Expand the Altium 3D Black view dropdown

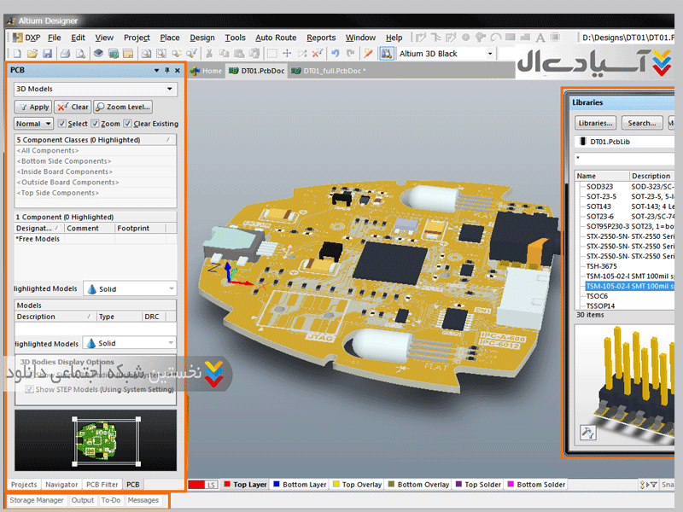coord(490,54)
